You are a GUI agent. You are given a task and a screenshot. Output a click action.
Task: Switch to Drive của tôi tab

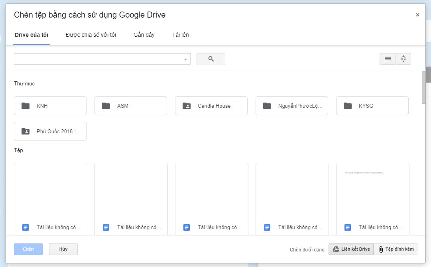(x=31, y=35)
